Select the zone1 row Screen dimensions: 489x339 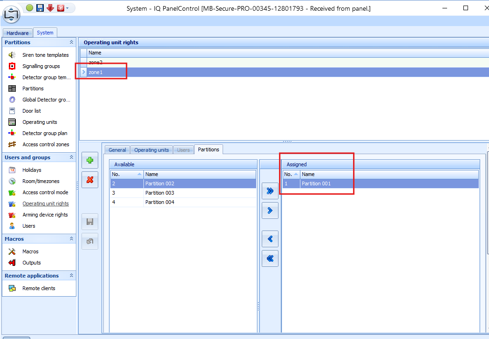click(x=285, y=72)
